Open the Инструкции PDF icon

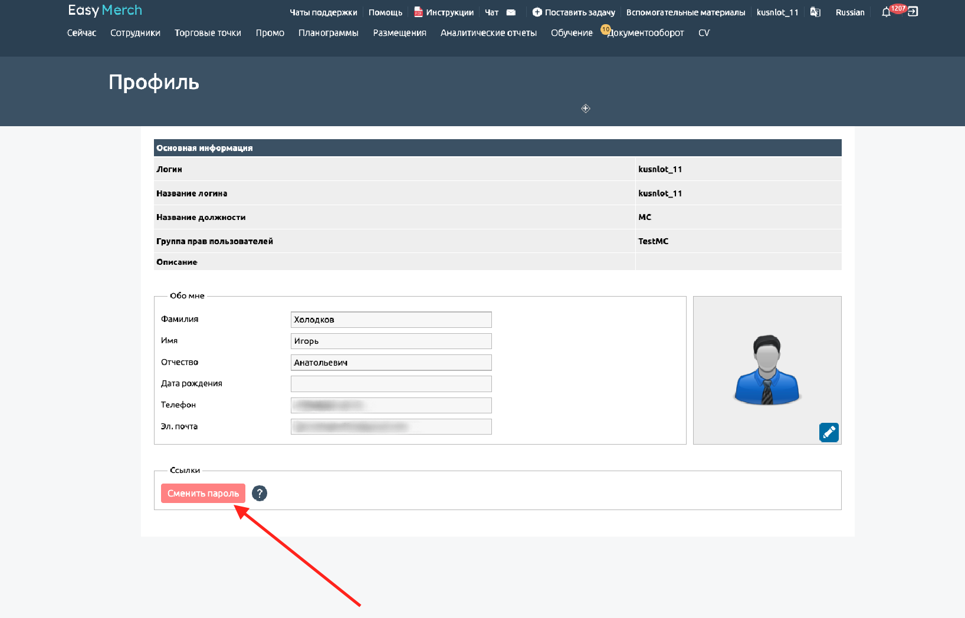[418, 12]
